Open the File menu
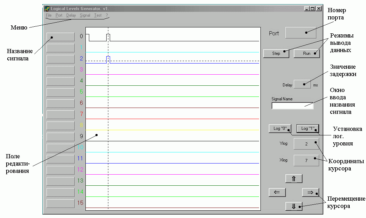The image size is (366, 218). (x=48, y=16)
